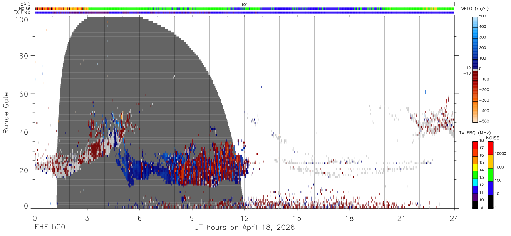Click the 500 velocity scale label
The width and height of the screenshot is (511, 236).
pos(483,16)
